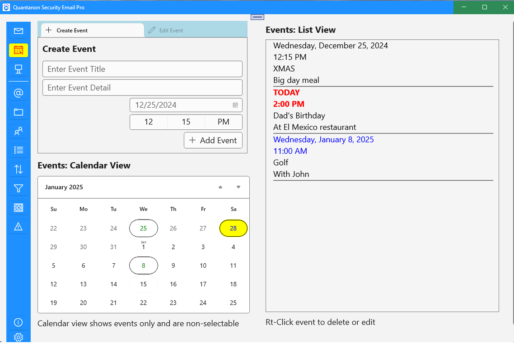The image size is (514, 348).
Task: Open the date picker calendar icon
Action: [235, 105]
